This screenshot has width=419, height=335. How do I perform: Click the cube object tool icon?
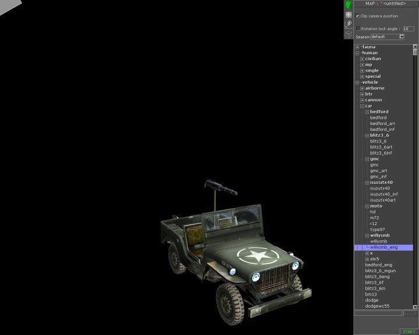(x=349, y=34)
